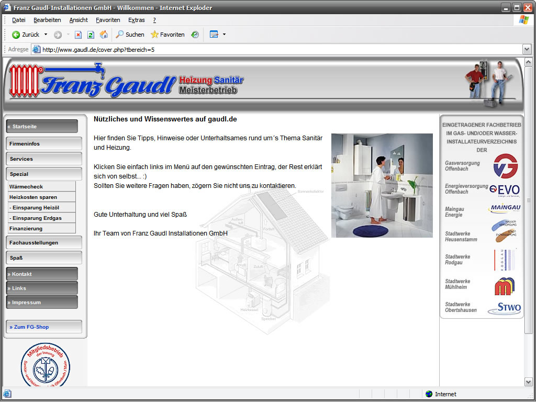Open the Datei menu
The width and height of the screenshot is (536, 402).
[x=19, y=20]
